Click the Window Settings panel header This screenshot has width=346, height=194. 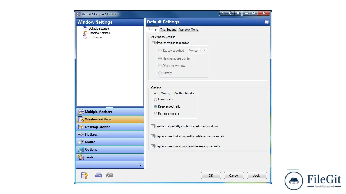click(x=110, y=22)
